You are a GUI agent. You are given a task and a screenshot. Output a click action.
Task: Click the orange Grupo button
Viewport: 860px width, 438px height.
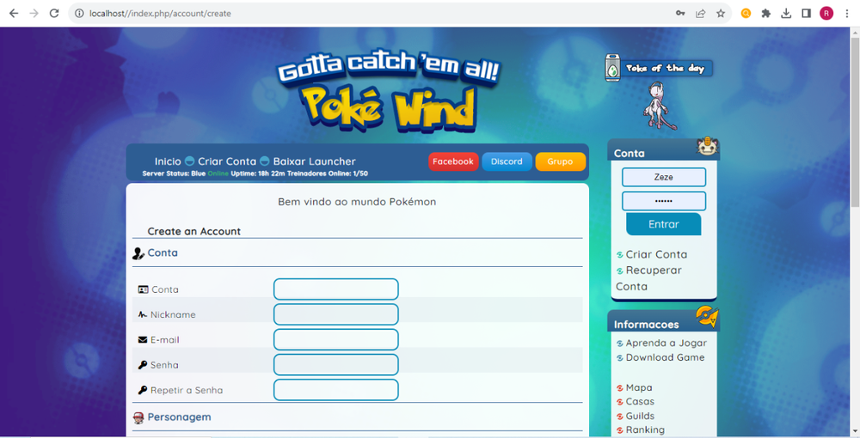560,161
